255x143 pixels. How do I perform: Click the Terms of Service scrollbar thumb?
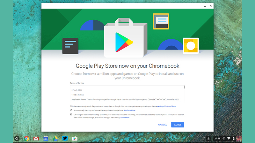(185, 87)
